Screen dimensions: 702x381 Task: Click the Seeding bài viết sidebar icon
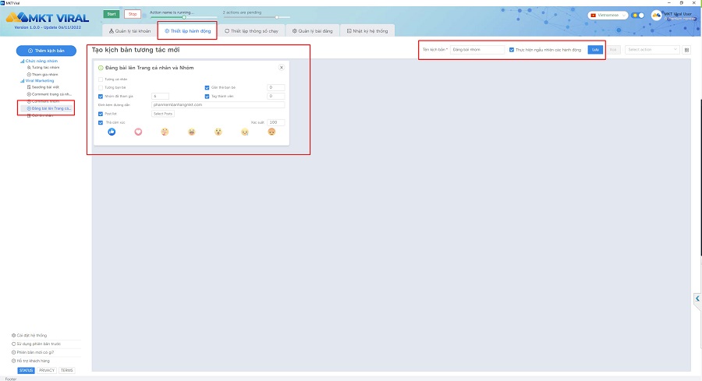(x=29, y=87)
